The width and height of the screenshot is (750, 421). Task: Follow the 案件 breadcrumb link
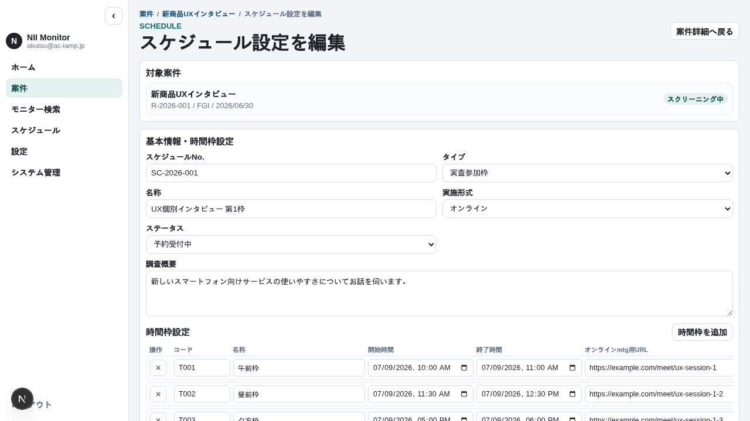click(146, 14)
